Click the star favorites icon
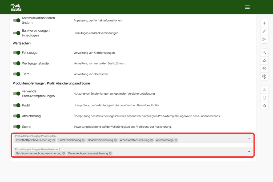Screen dimensions: 273x182 pyautogui.click(x=264, y=60)
